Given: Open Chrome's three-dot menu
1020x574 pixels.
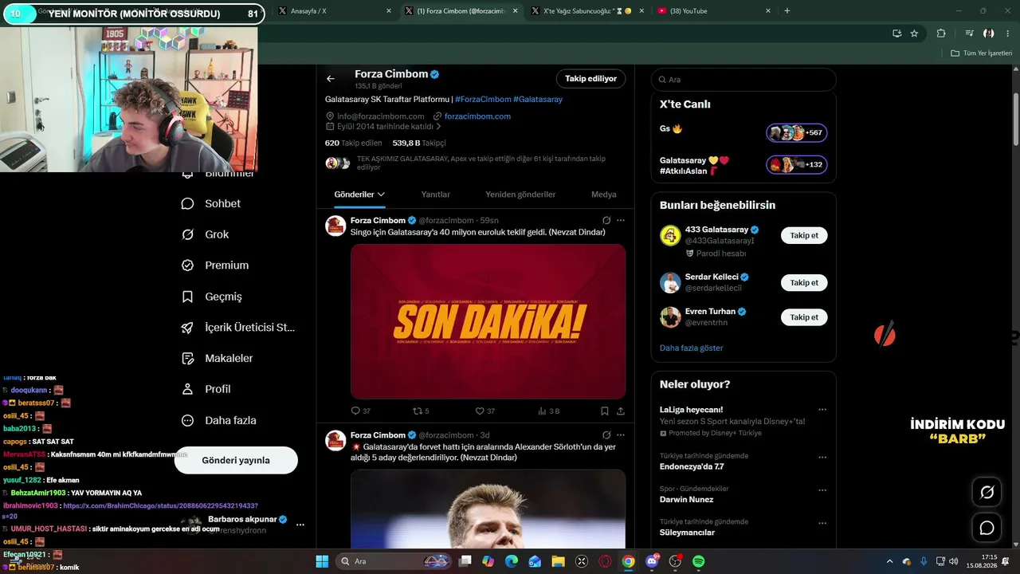Looking at the screenshot, I should (x=1007, y=33).
